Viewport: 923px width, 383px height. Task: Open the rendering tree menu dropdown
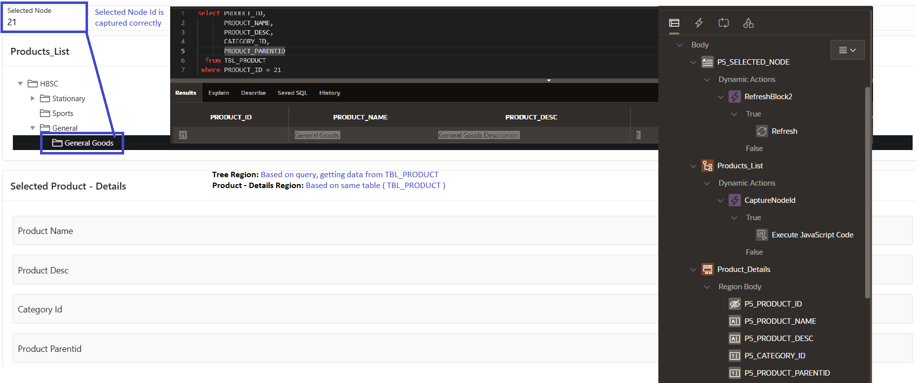coord(847,50)
